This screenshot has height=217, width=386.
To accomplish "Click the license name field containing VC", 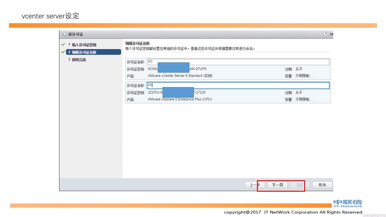I will point(238,62).
